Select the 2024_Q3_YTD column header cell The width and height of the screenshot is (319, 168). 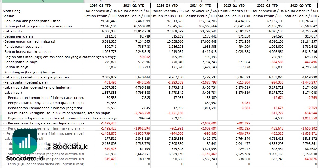(x=167, y=5)
